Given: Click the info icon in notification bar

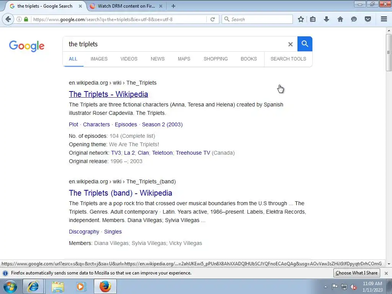Looking at the screenshot, I should pos(5,273).
